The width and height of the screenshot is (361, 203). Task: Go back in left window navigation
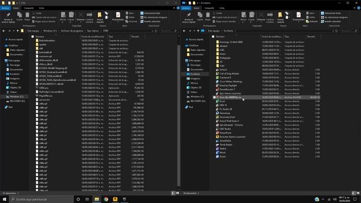4,30
